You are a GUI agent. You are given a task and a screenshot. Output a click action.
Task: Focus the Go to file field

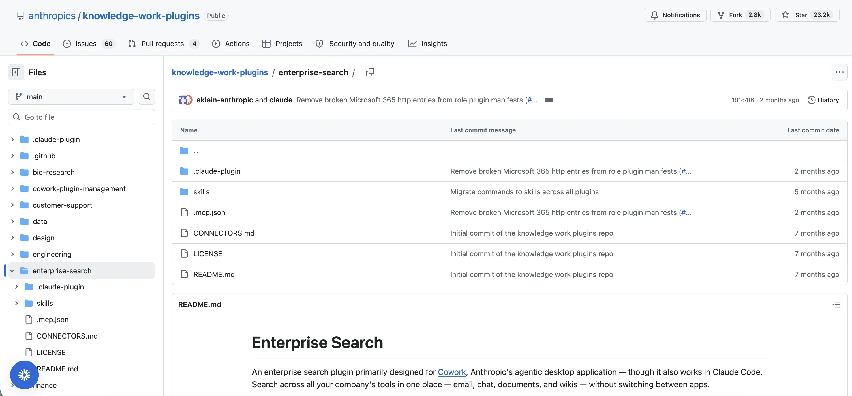pyautogui.click(x=81, y=117)
